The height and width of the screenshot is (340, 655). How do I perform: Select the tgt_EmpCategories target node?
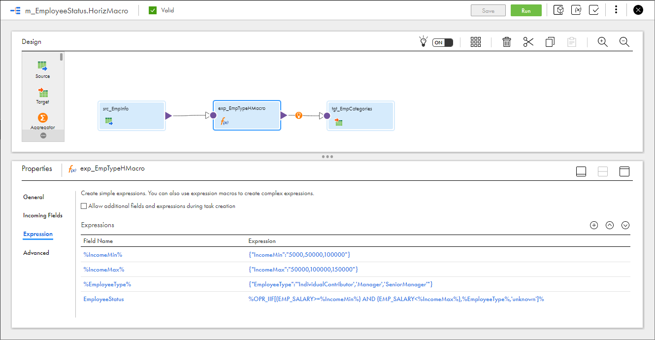coord(360,116)
